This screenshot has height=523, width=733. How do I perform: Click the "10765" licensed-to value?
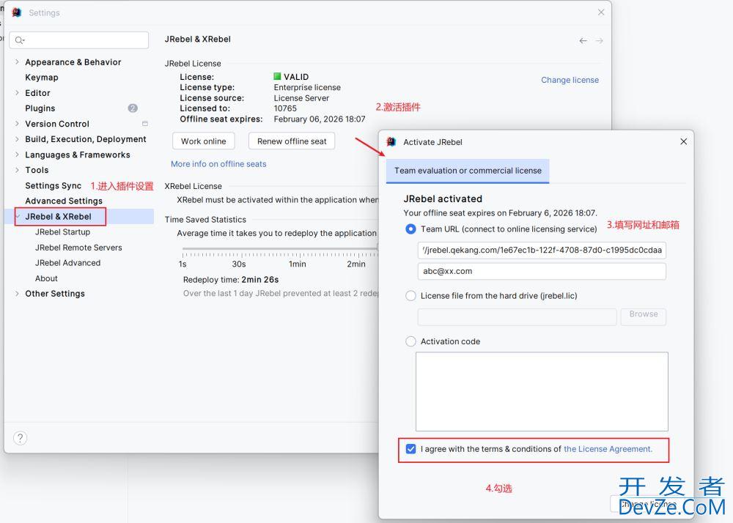[x=285, y=108]
